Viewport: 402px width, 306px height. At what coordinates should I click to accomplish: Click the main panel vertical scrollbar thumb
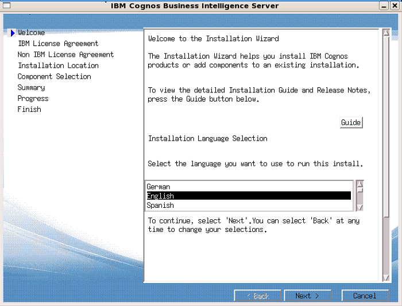(x=386, y=127)
